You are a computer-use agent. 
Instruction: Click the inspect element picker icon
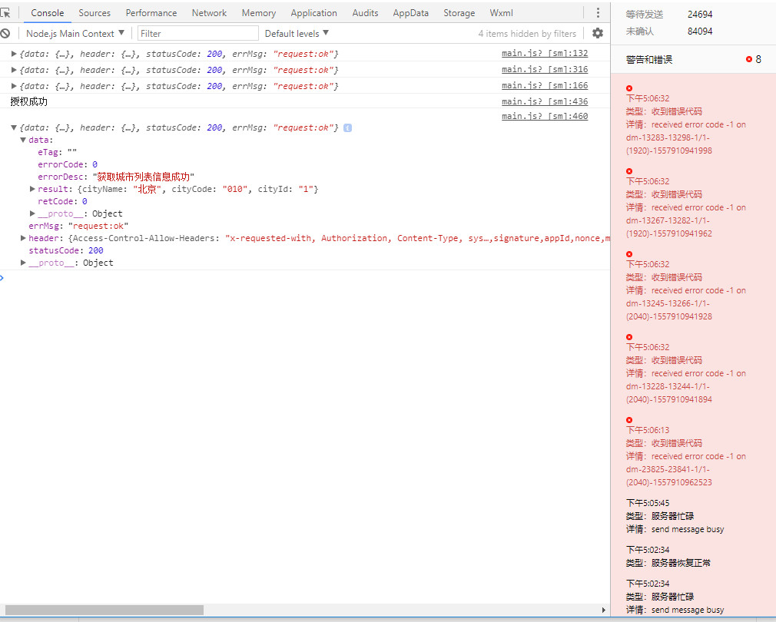(x=6, y=13)
